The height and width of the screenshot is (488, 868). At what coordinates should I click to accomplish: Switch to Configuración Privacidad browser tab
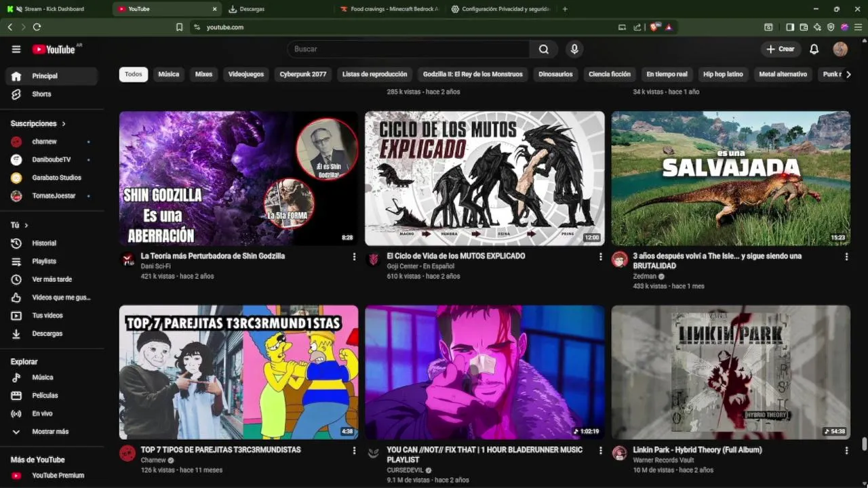(500, 9)
